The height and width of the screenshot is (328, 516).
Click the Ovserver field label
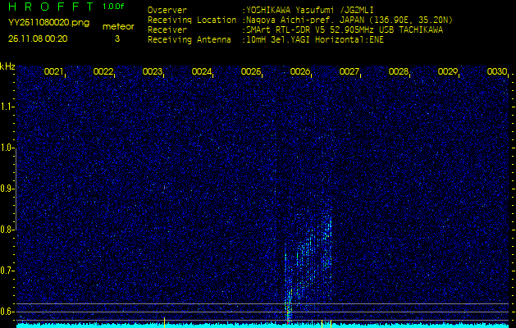pos(167,10)
